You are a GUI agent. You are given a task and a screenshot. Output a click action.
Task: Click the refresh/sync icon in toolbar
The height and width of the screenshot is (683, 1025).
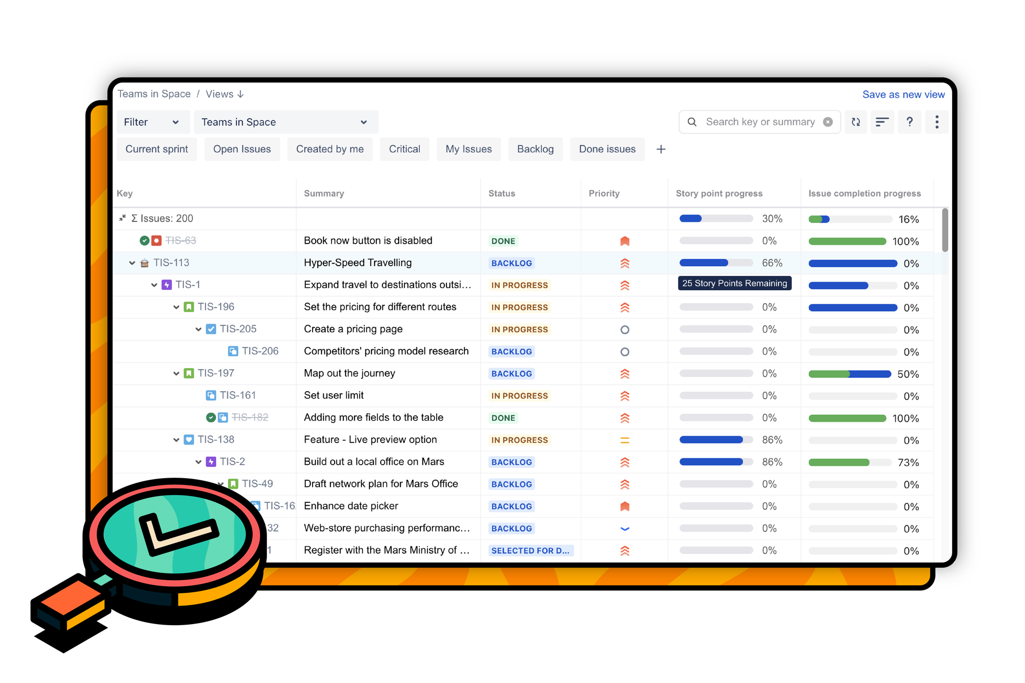(856, 121)
